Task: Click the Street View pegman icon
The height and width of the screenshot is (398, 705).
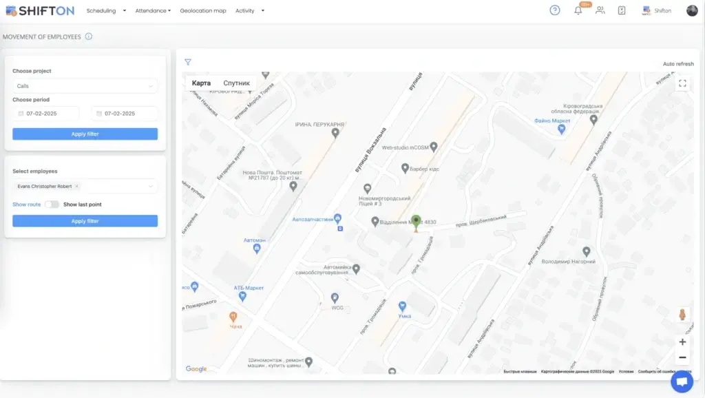Action: tap(682, 315)
